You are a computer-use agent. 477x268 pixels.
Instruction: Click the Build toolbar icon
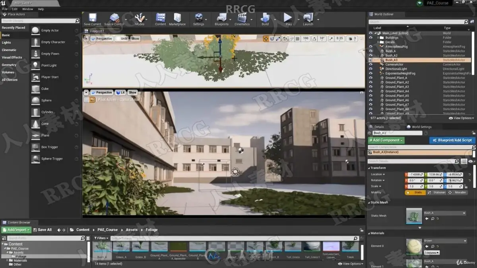point(265,18)
